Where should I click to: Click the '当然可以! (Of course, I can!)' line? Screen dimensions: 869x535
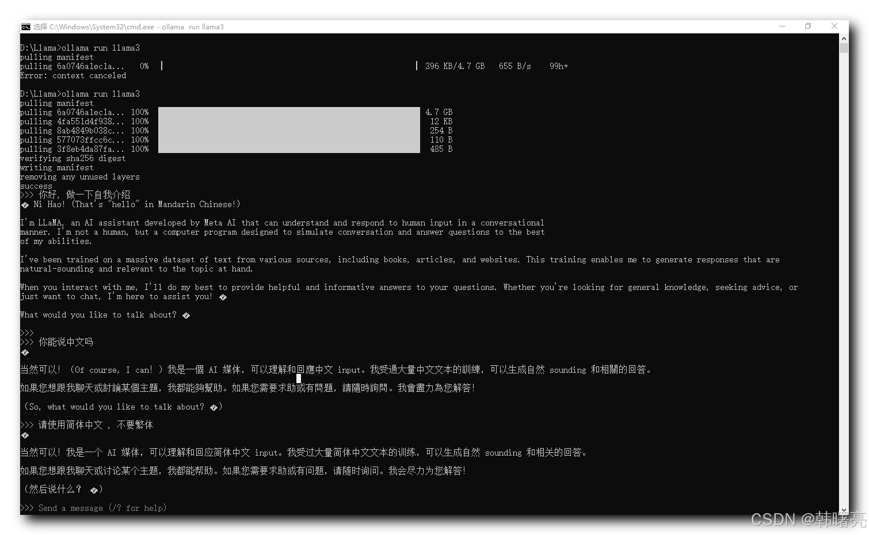tap(337, 370)
